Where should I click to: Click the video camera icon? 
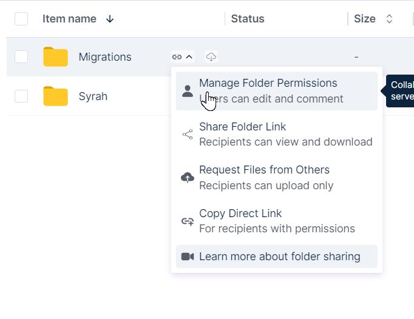click(x=188, y=257)
